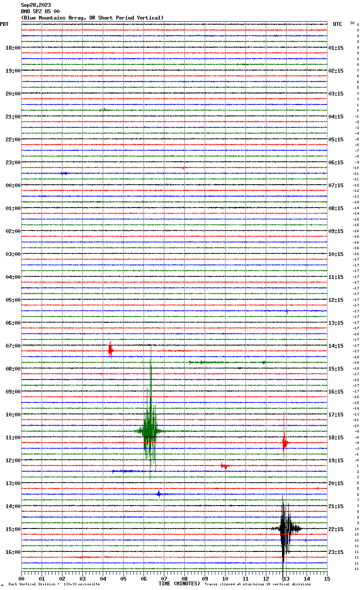Image resolution: width=361 pixels, height=590 pixels.
Task: Click the red spike on the 11:00 PDT row
Action: click(284, 443)
